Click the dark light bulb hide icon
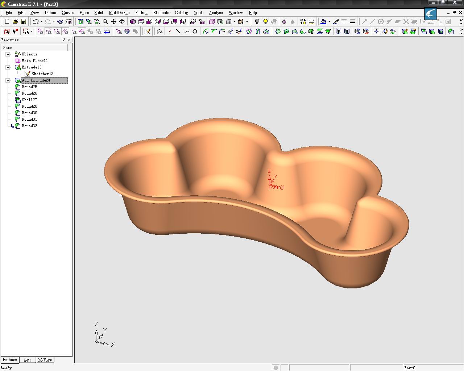Viewport: 464px width, 371px height. [x=257, y=22]
